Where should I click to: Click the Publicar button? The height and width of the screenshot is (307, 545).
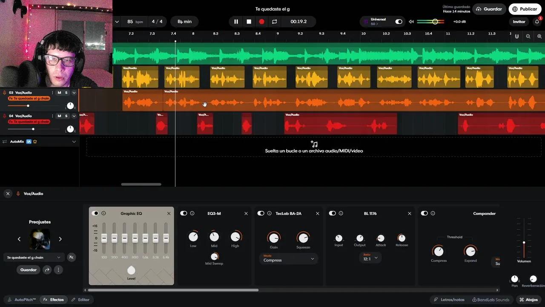pyautogui.click(x=525, y=9)
